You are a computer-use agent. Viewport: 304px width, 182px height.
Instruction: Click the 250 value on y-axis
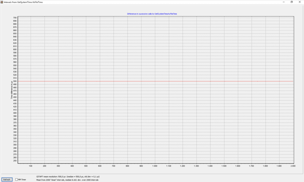(15, 161)
